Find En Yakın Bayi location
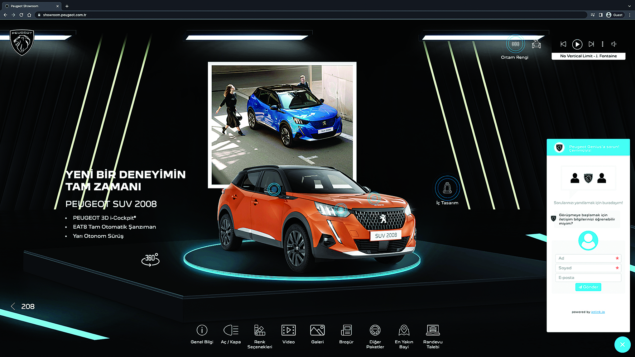 click(x=404, y=331)
